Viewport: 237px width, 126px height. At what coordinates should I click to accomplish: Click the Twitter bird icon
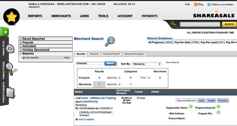(209, 4)
